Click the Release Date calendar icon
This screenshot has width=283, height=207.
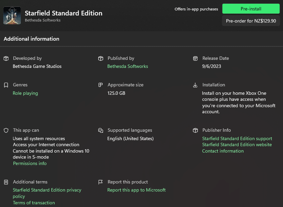(x=195, y=58)
